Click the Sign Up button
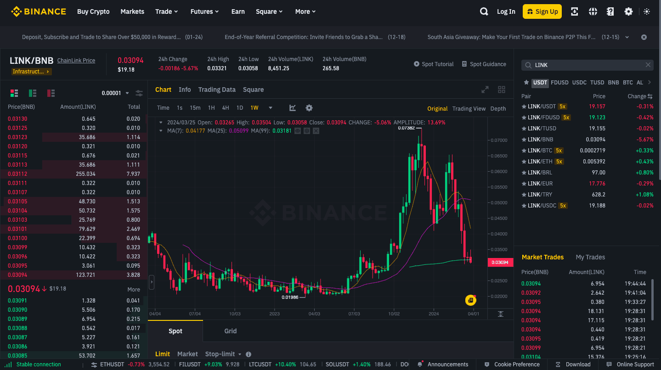Viewport: 661px width, 370px height. pyautogui.click(x=542, y=11)
